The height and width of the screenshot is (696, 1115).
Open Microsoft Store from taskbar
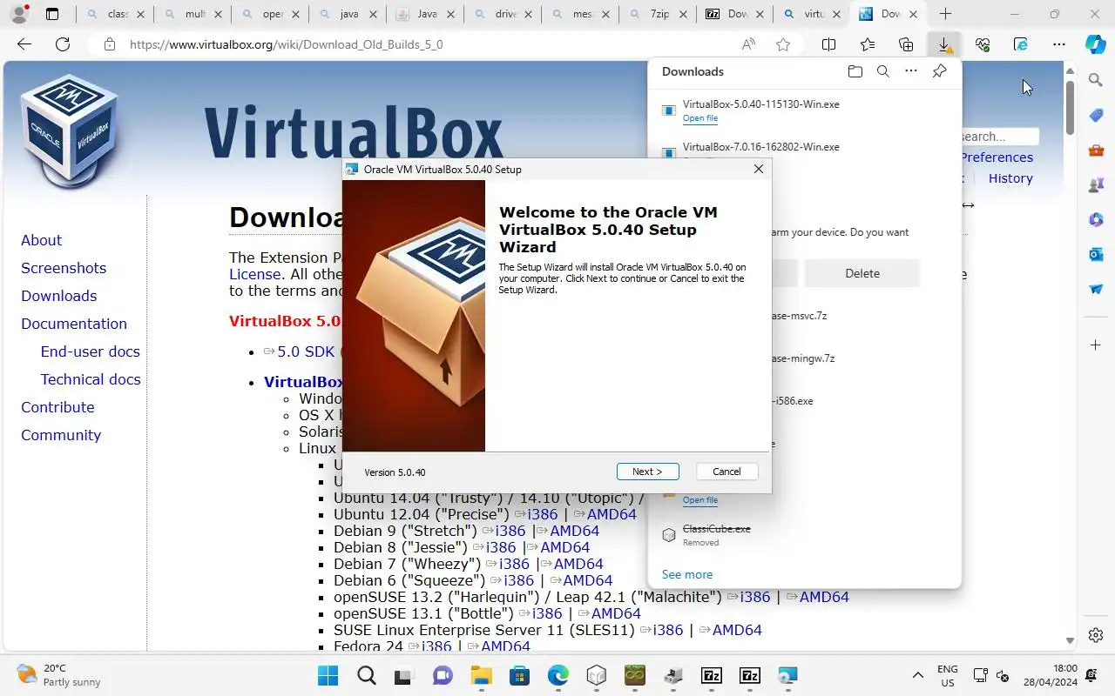pos(520,675)
